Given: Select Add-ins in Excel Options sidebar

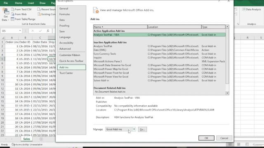Looking at the screenshot, I should point(71,67).
